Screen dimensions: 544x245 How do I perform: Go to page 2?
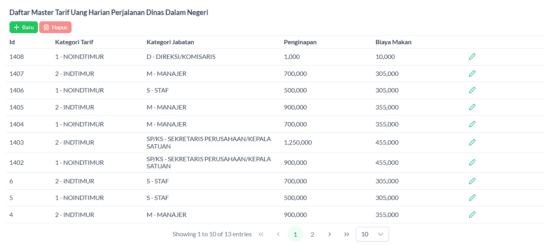point(312,234)
